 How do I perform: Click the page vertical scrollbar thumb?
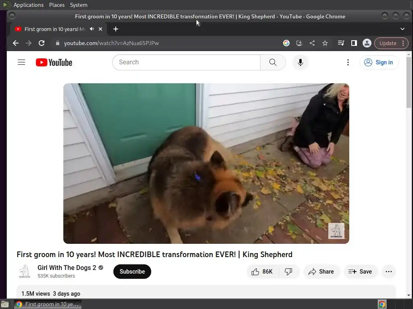point(409,82)
